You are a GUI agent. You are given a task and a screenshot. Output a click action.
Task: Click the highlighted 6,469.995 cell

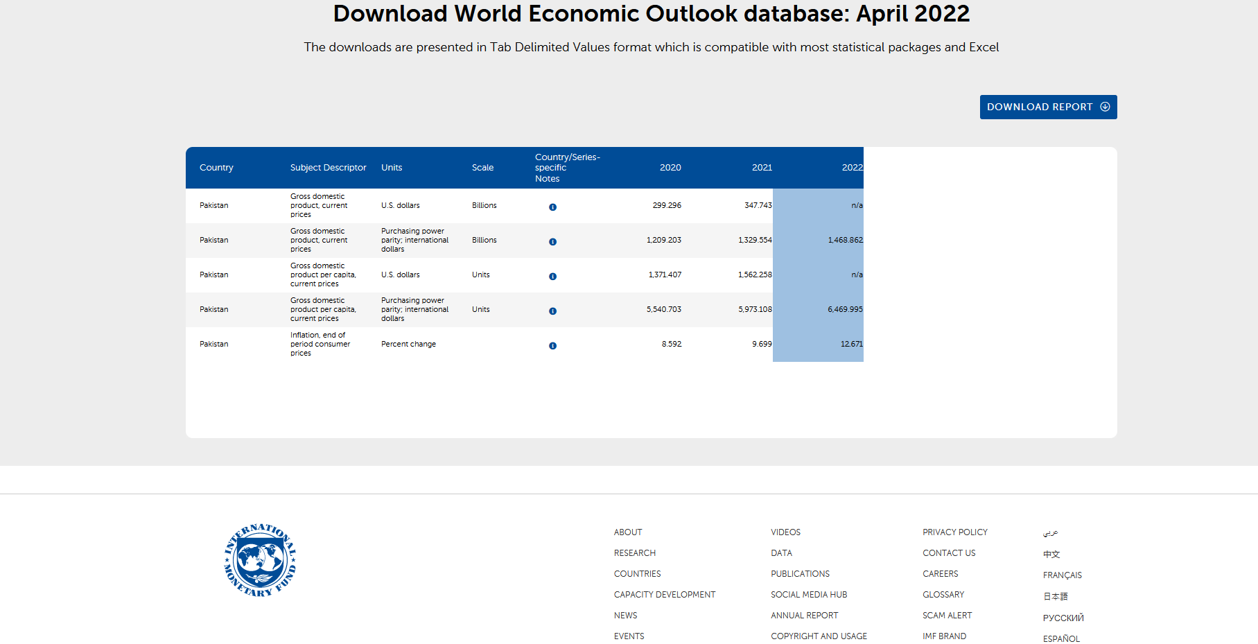click(x=818, y=310)
